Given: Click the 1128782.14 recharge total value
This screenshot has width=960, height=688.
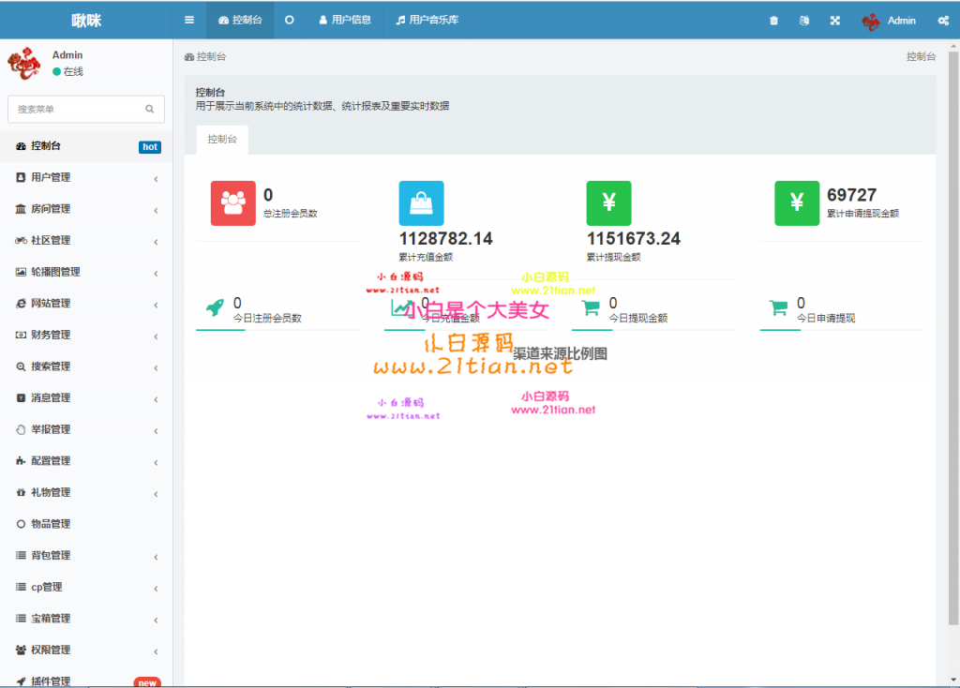Looking at the screenshot, I should point(445,239).
